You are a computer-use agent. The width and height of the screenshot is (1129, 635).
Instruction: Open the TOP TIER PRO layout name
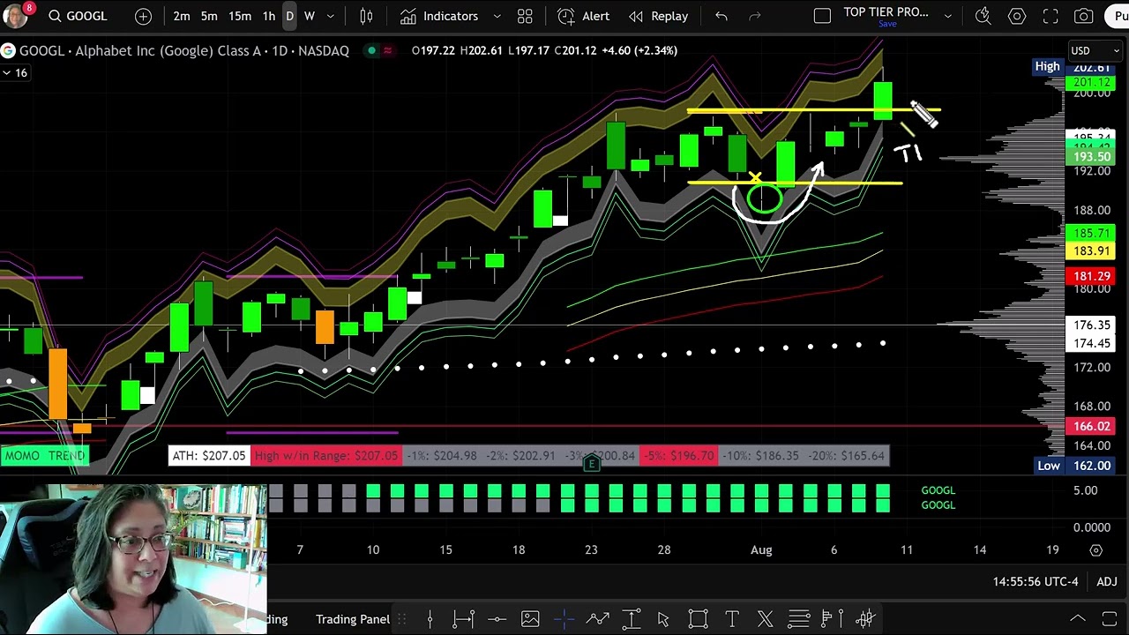886,13
